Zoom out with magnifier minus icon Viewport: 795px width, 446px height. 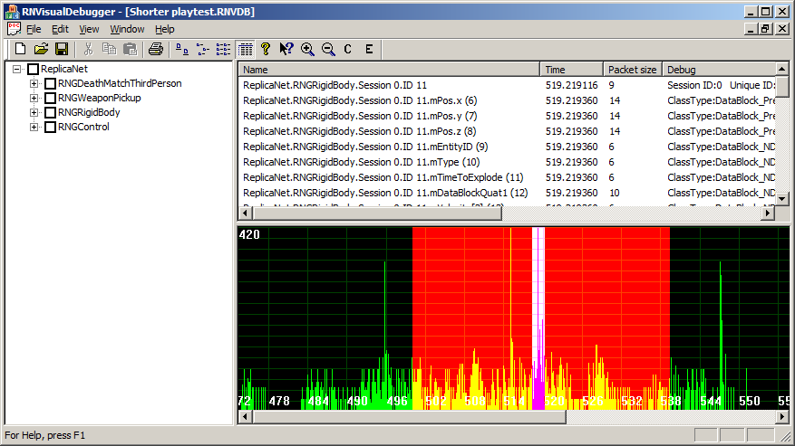328,49
